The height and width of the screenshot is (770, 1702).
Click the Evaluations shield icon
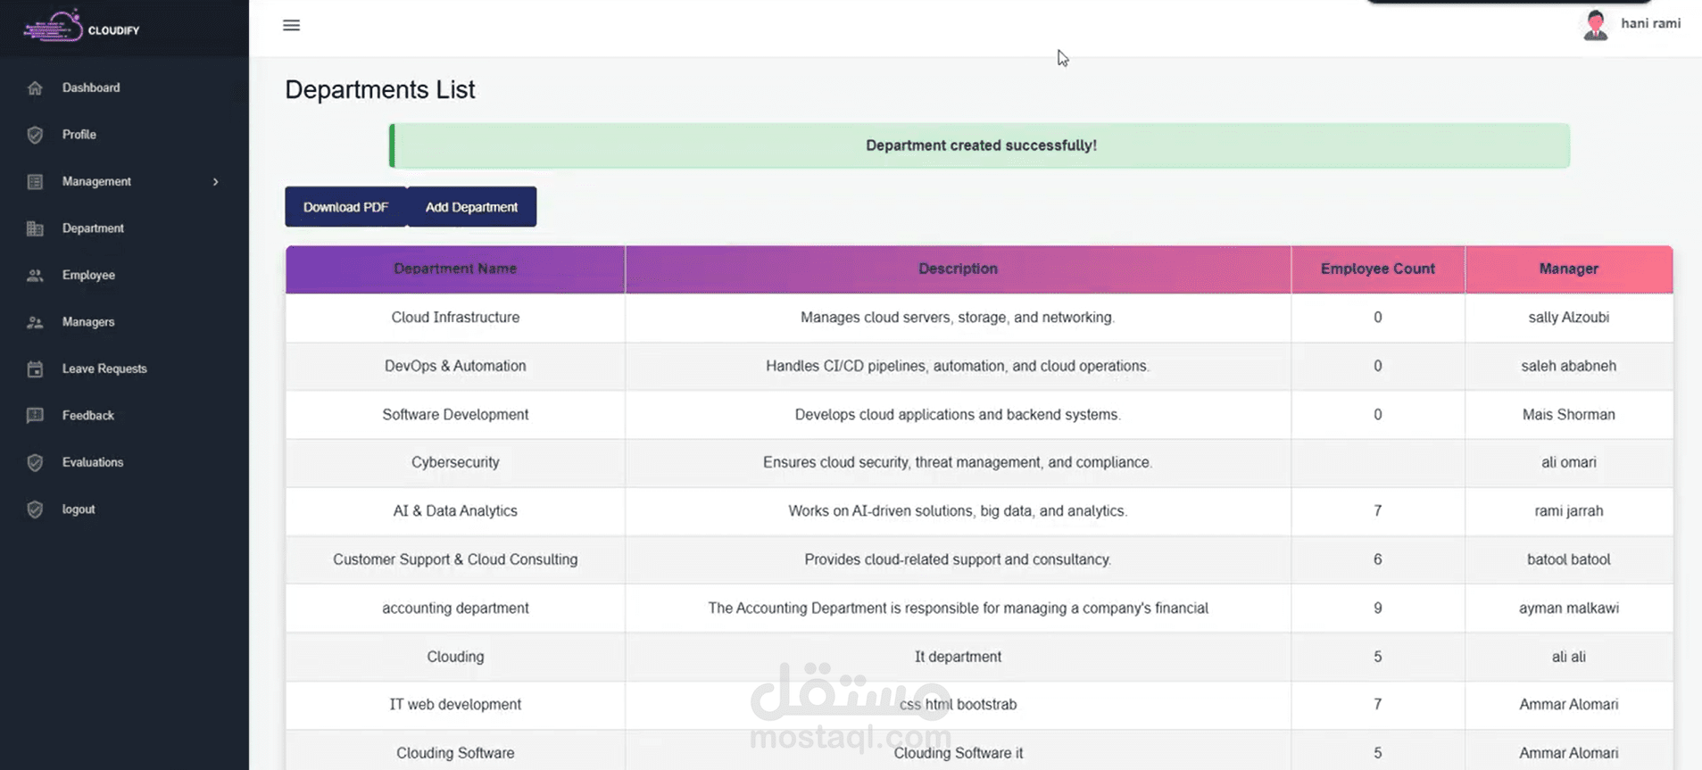[35, 462]
